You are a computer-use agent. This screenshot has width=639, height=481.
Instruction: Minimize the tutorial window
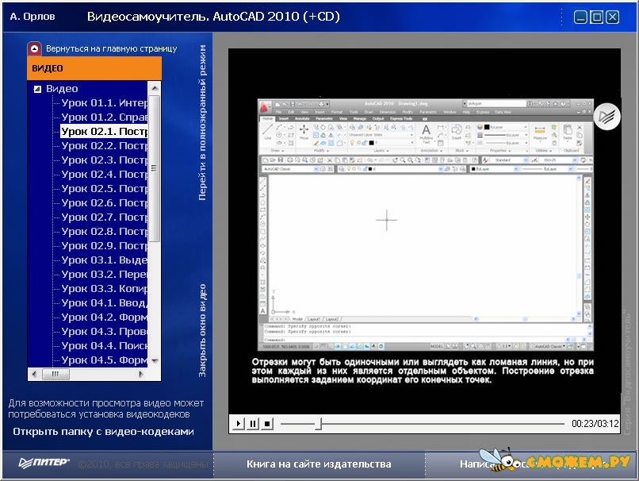580,17
